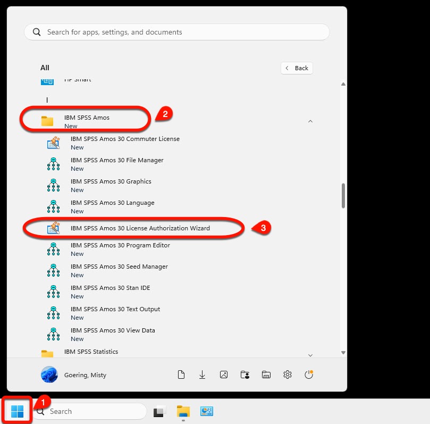The image size is (430, 424).
Task: Click the Goering, Misty account name
Action: tap(85, 375)
